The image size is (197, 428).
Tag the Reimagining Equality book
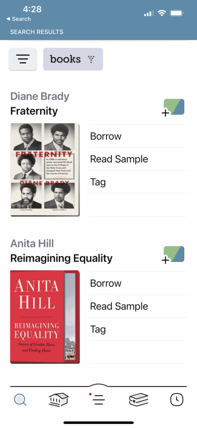click(x=138, y=329)
